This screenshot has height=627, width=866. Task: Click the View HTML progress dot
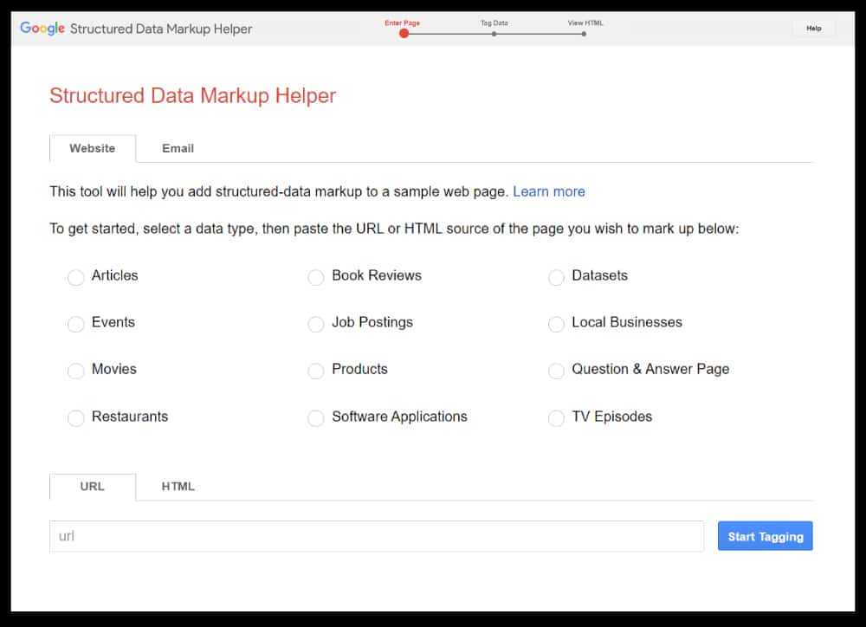pos(584,33)
